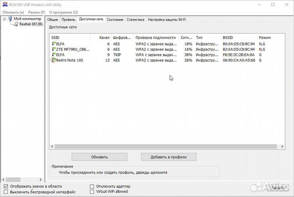Minimize the Realtek utility window
Viewport: 294px width, 197px height.
[260, 5]
